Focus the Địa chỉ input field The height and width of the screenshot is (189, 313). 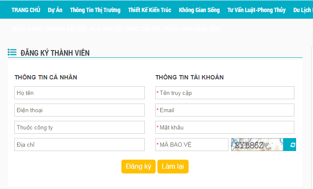[79, 145]
